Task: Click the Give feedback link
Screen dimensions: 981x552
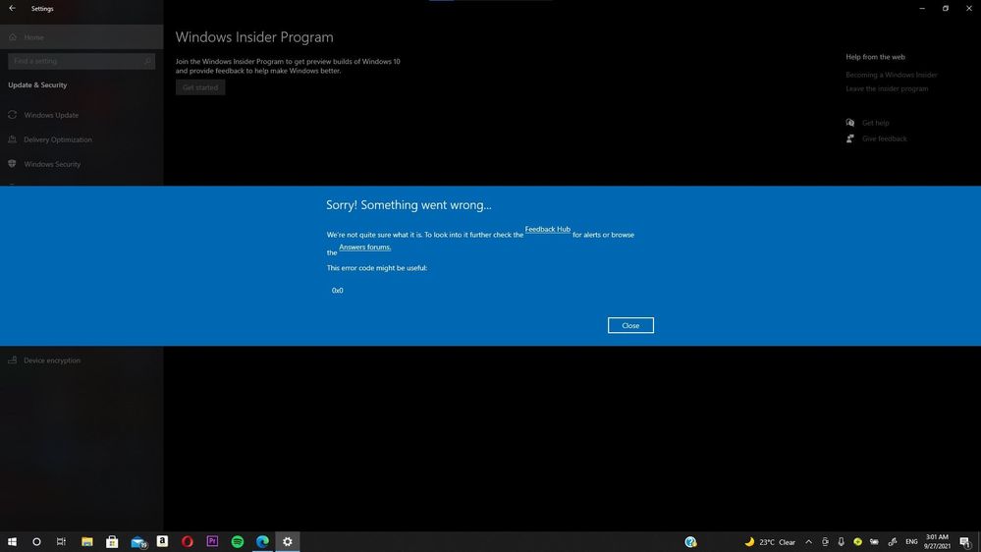Action: 884,138
